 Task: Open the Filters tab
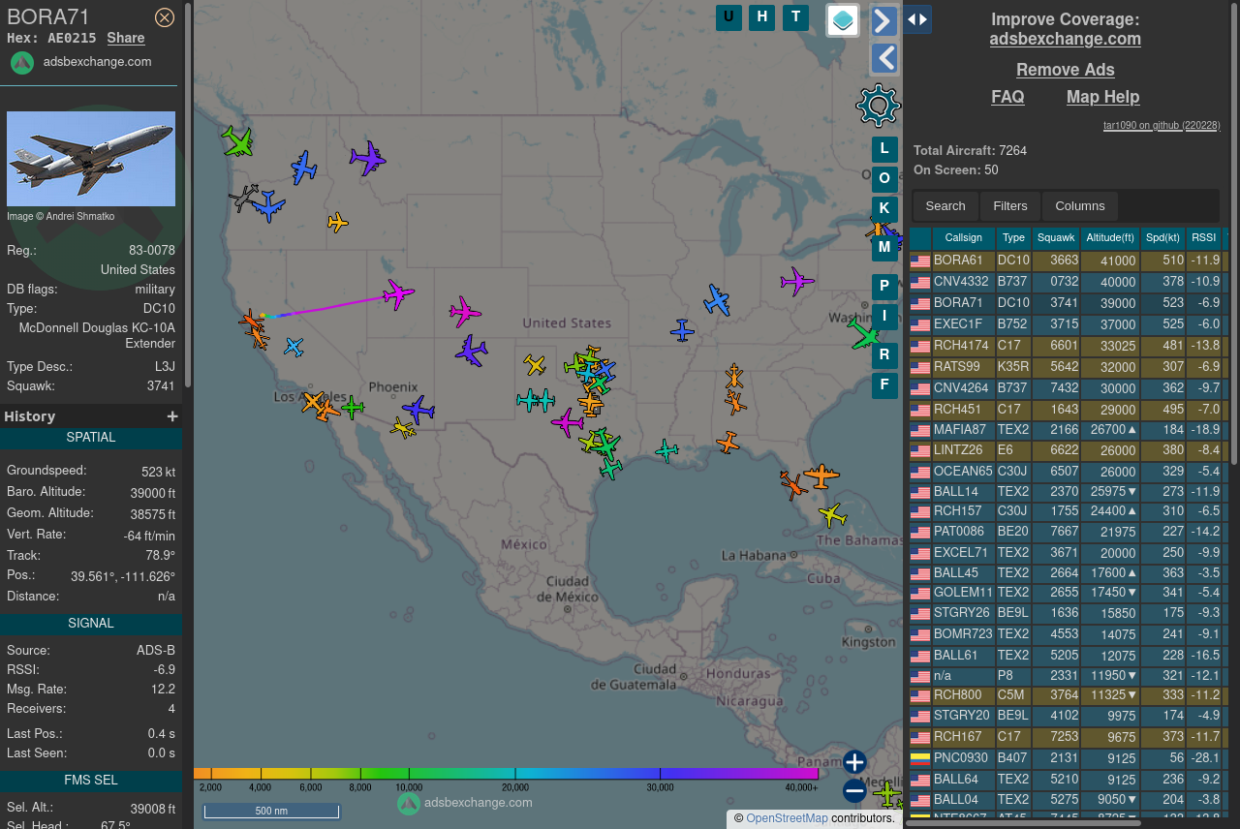coord(1010,206)
